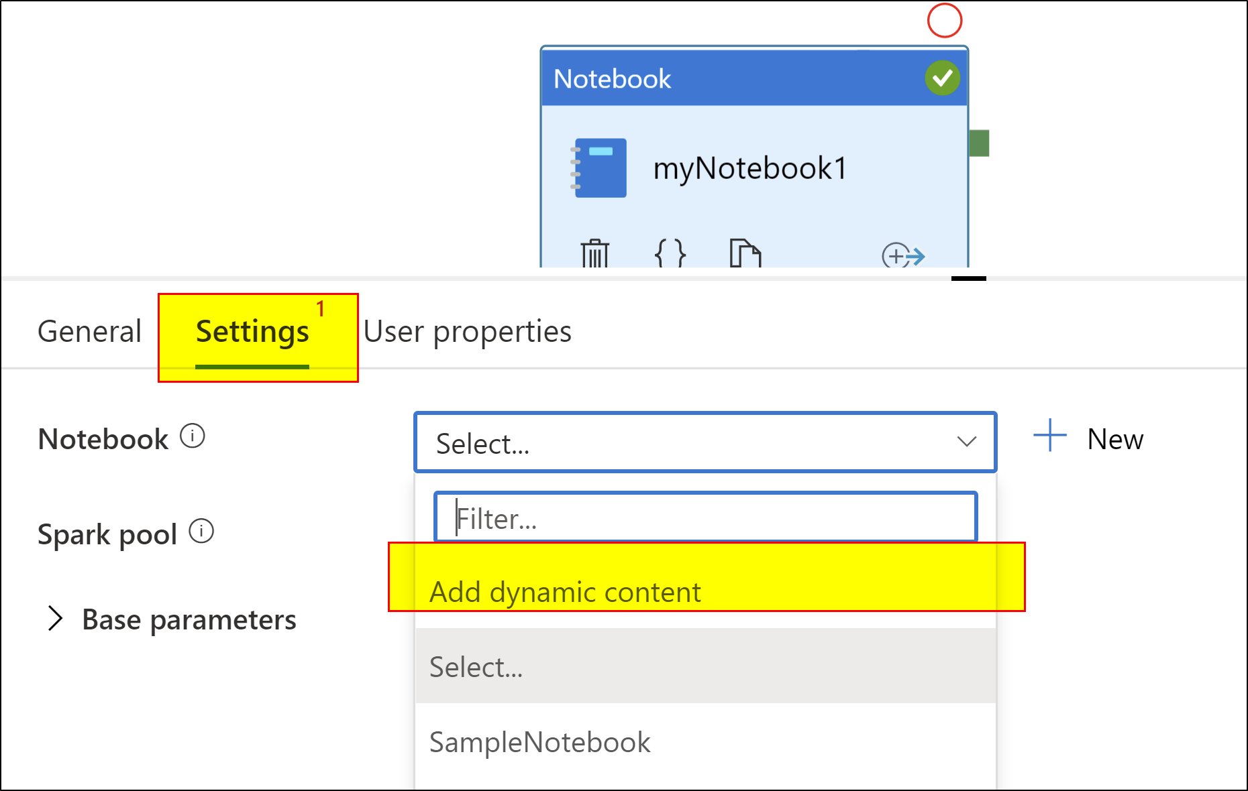The width and height of the screenshot is (1248, 791).
Task: Click the green checkmark on Notebook header
Action: point(942,78)
